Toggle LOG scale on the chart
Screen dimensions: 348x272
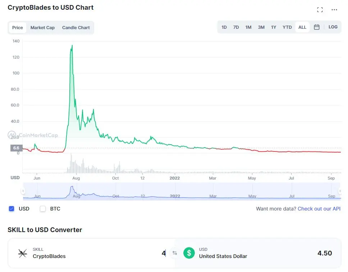click(x=333, y=27)
